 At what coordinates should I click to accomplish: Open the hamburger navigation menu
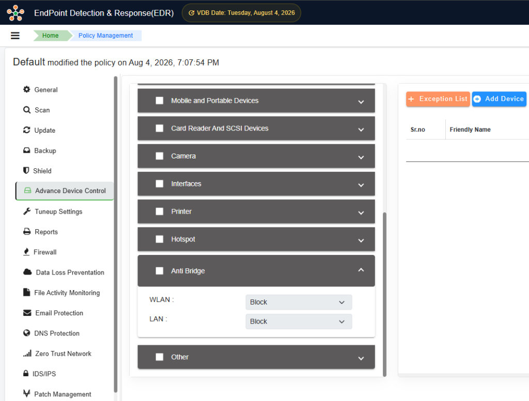(x=15, y=36)
